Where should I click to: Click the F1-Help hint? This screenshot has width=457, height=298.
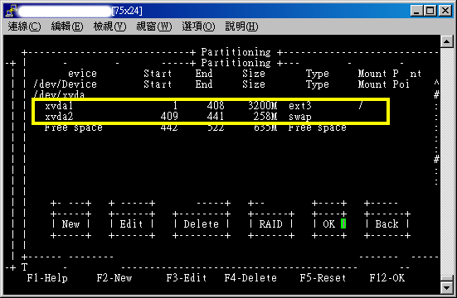tap(47, 278)
